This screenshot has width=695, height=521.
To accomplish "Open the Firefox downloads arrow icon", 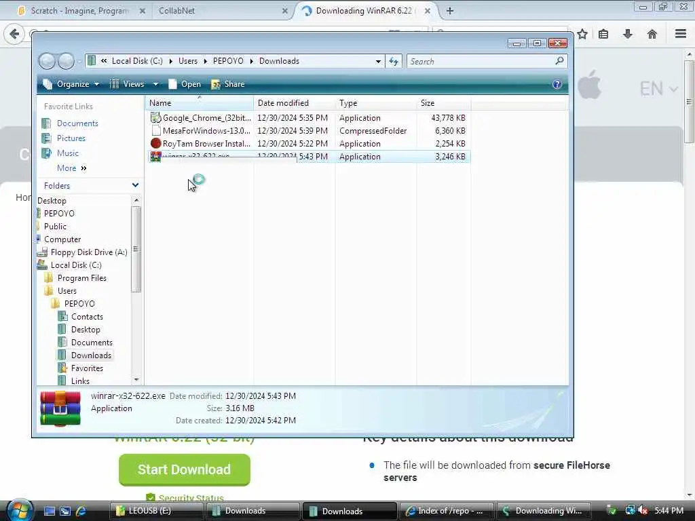I will pos(628,34).
